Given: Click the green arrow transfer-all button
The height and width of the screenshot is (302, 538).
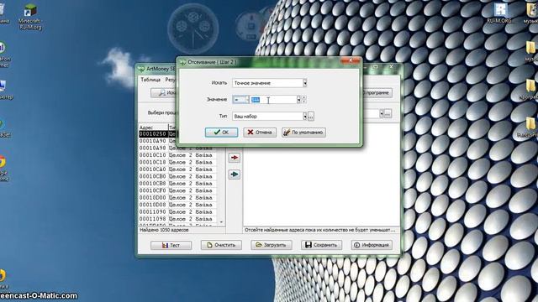Looking at the screenshot, I should [235, 174].
